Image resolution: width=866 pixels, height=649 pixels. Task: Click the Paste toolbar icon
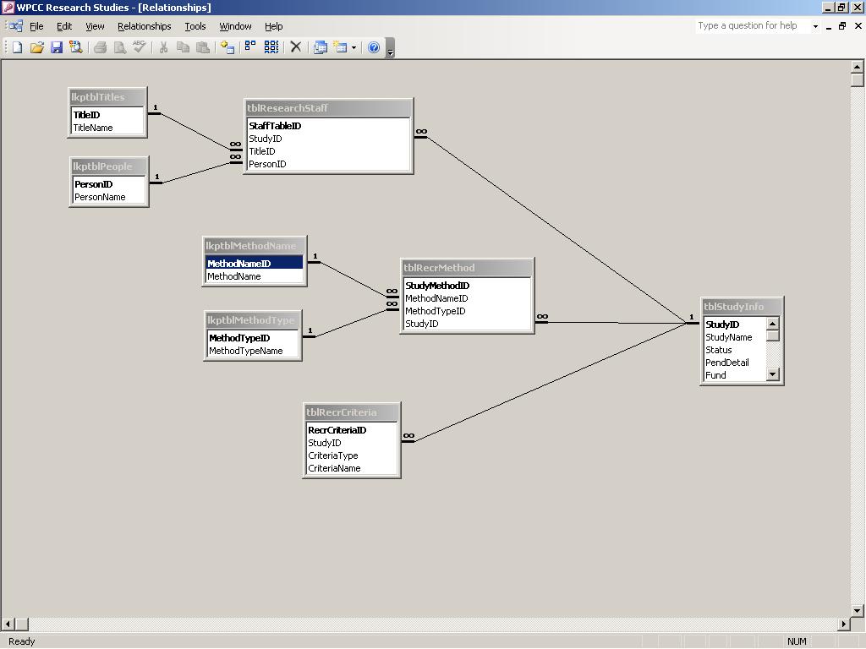[x=203, y=47]
